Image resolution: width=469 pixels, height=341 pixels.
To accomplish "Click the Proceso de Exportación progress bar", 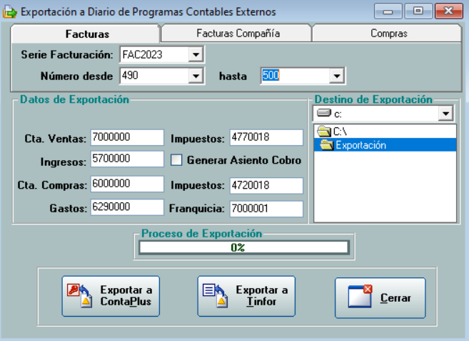I will pyautogui.click(x=243, y=247).
